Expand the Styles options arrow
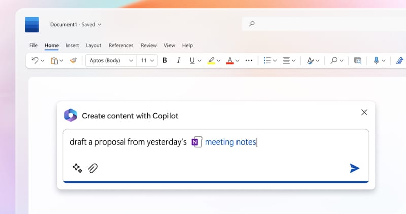Viewport: 406px width, 214px height. tap(318, 61)
